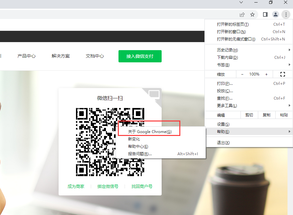The image size is (293, 215).
Task: Open the 解决方案 navigation tab
Action: pos(61,56)
